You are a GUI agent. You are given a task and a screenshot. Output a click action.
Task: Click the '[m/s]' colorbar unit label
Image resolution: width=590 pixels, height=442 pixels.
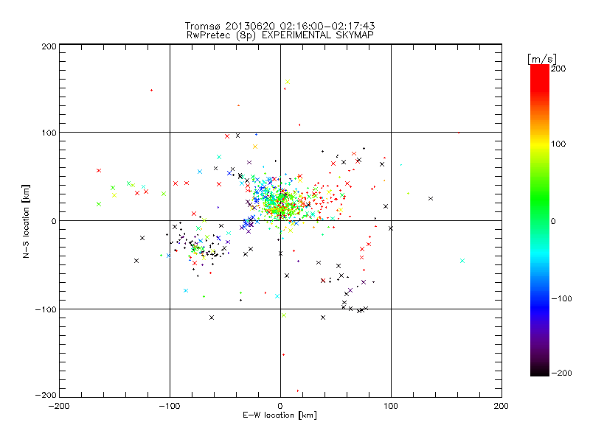[542, 59]
